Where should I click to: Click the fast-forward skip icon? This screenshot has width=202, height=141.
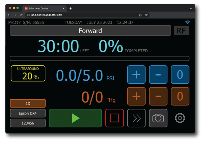click(136, 118)
